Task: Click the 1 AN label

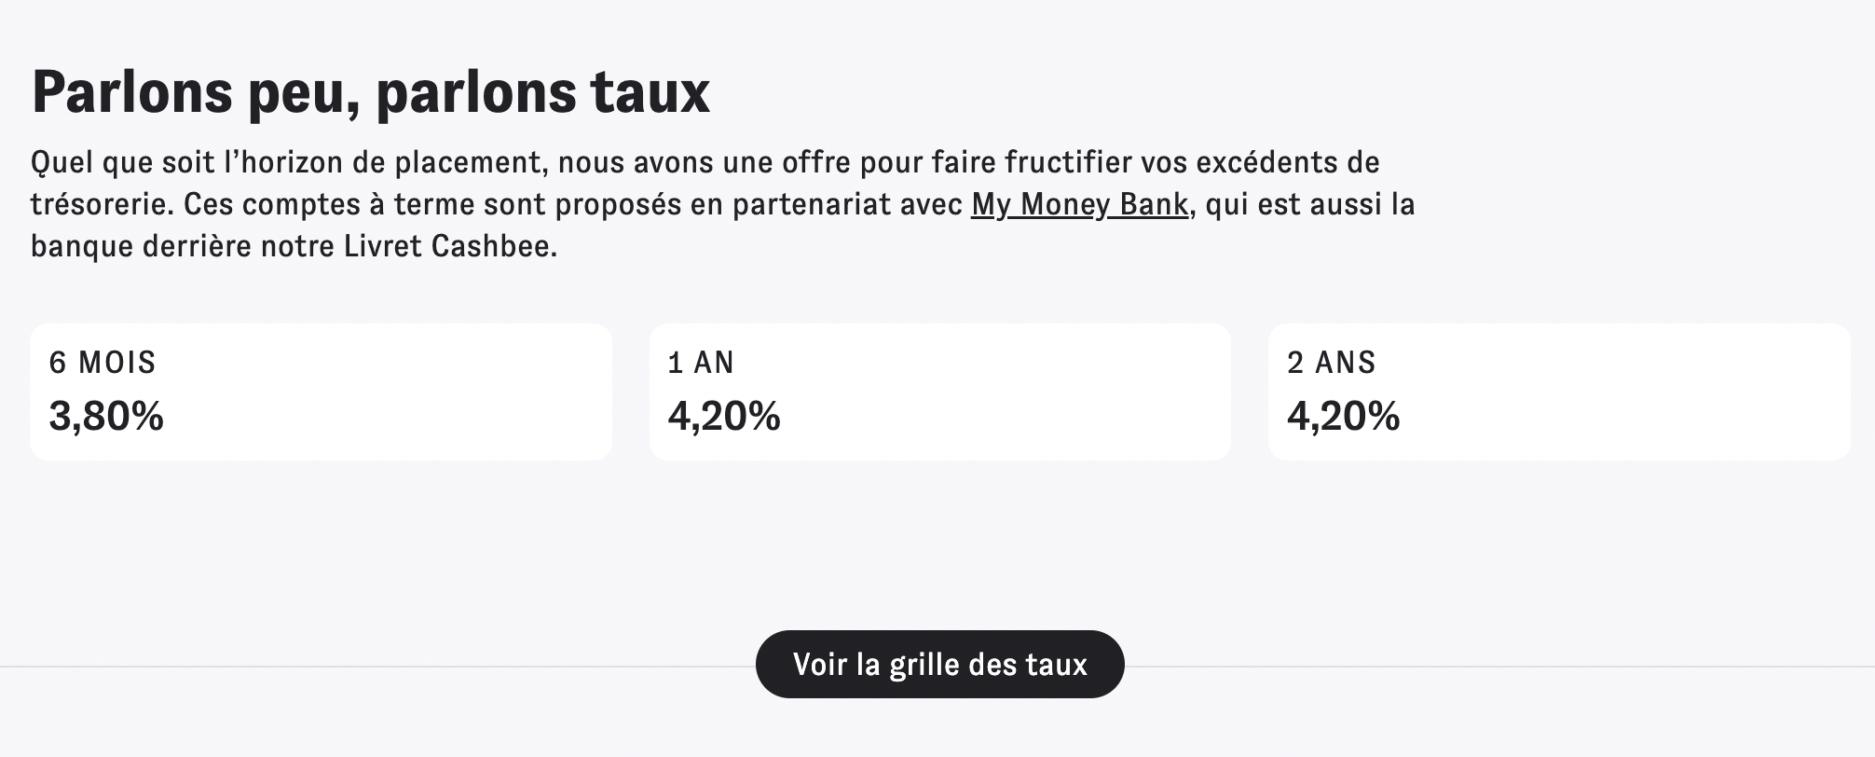Action: click(698, 363)
